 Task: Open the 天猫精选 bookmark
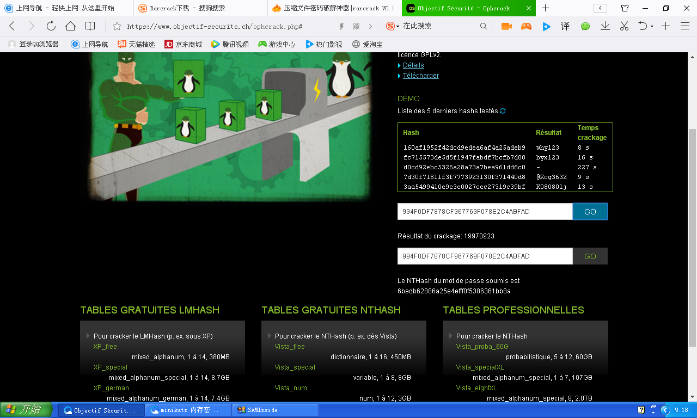136,44
